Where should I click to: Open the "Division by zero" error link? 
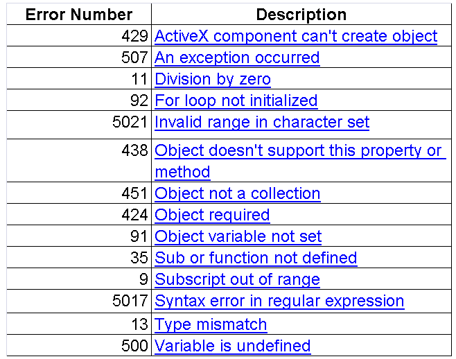point(213,79)
